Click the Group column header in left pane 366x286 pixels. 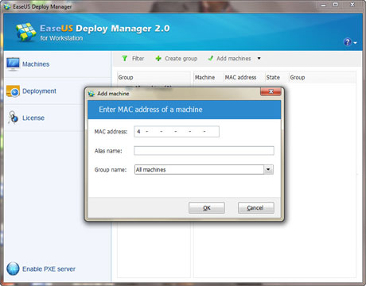[x=154, y=77]
